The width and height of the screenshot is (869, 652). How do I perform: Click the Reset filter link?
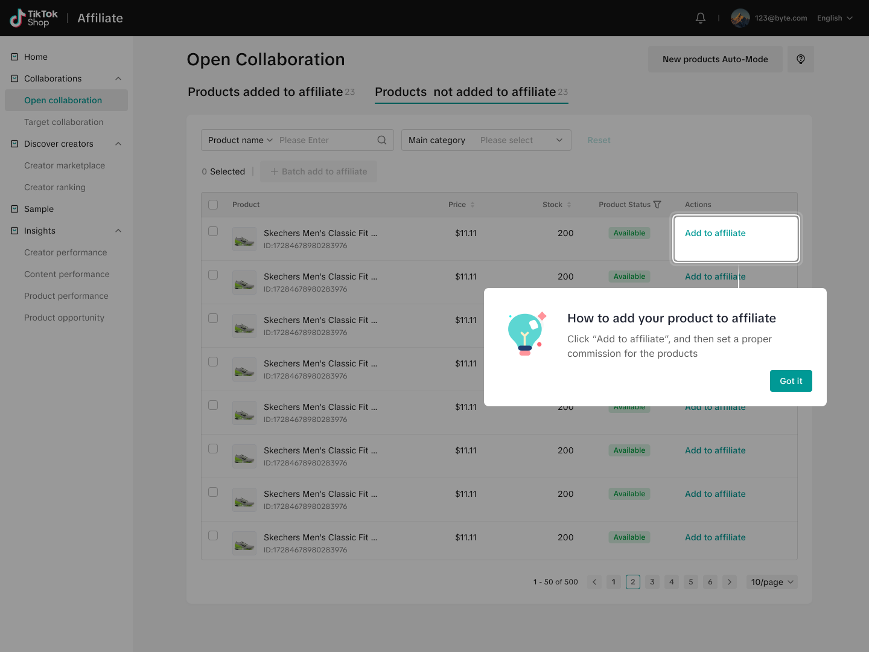[x=599, y=140]
